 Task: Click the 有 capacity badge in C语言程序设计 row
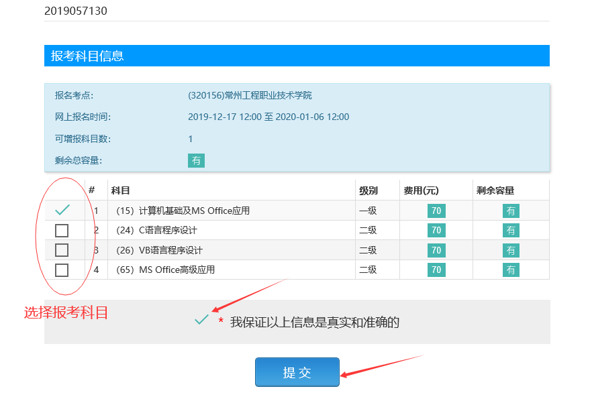pos(511,231)
